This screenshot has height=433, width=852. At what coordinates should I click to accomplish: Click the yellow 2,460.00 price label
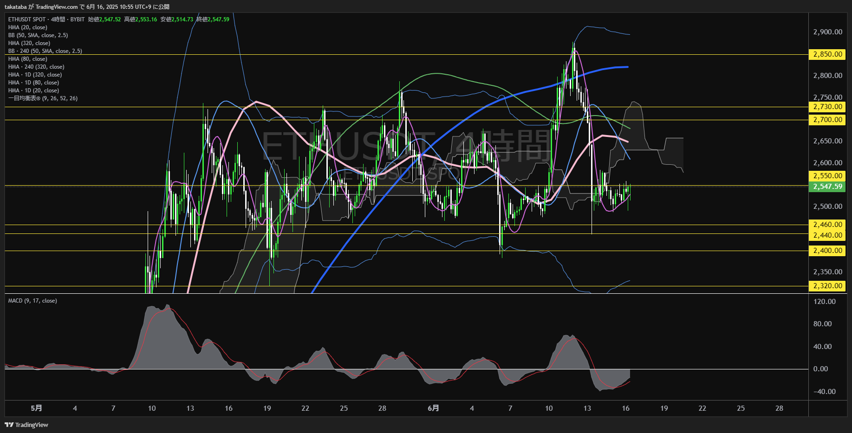[x=828, y=225]
